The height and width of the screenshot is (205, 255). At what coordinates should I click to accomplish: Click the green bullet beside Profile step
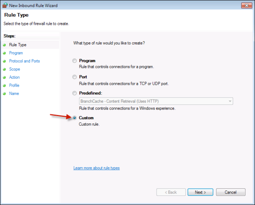(x=4, y=85)
